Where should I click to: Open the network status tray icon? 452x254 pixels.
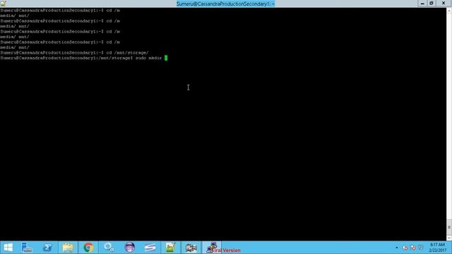413,248
